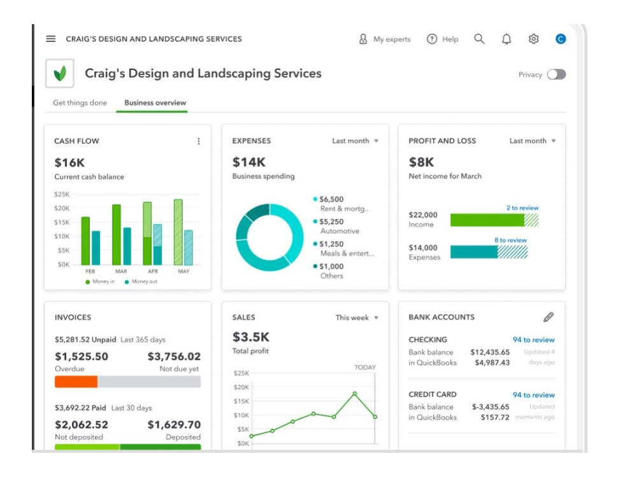The width and height of the screenshot is (637, 477).
Task: Click the CHECKING account heading
Action: 428,340
